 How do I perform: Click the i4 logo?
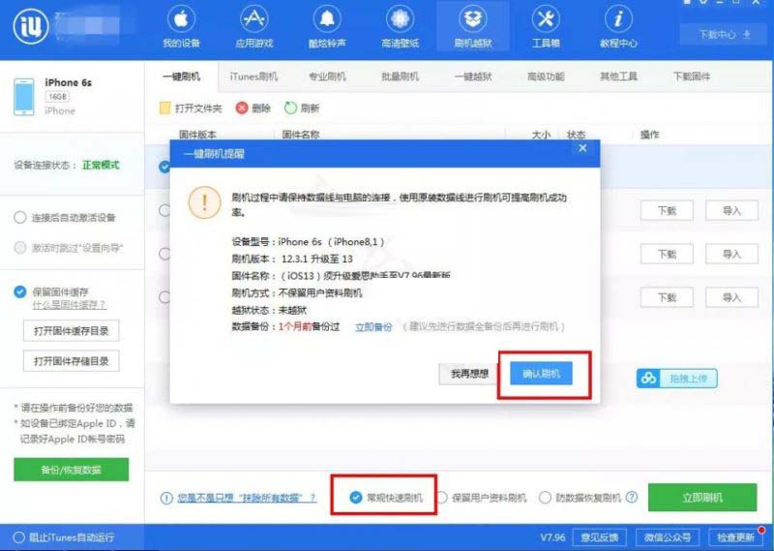[31, 26]
